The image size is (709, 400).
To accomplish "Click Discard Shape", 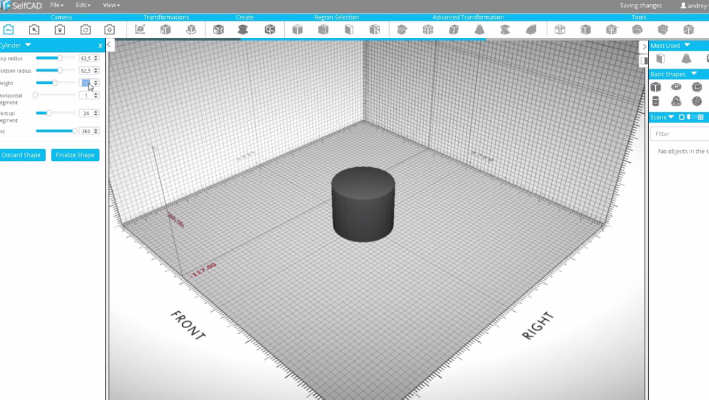I will [21, 155].
